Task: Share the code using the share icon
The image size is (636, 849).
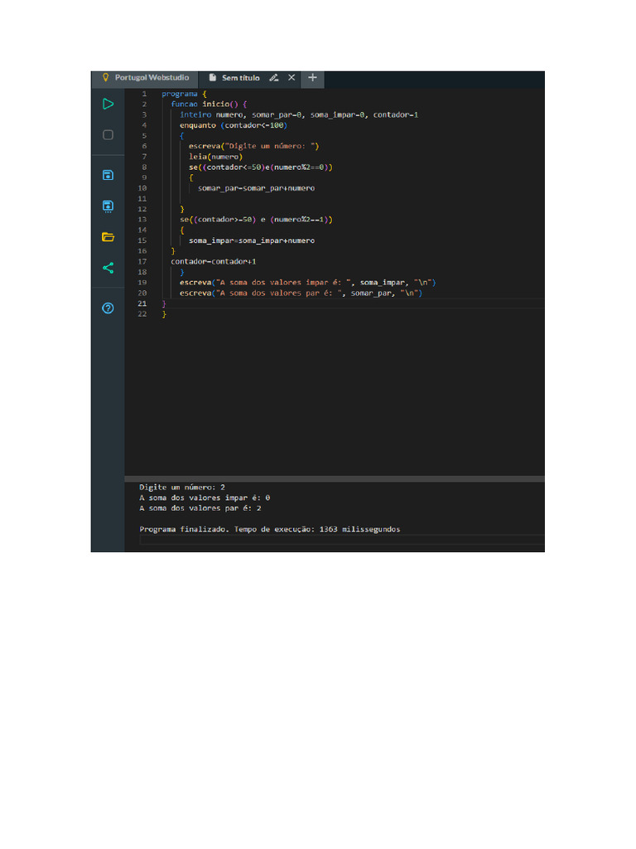Action: 108,268
